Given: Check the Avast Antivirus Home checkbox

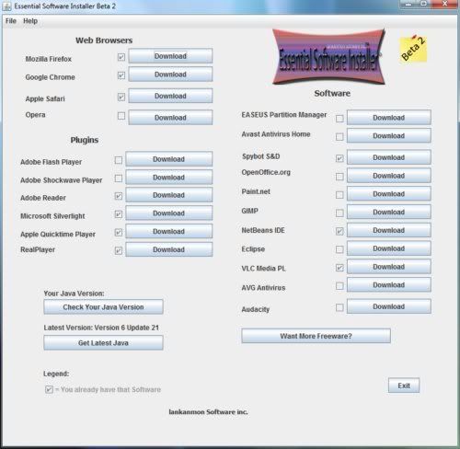Looking at the screenshot, I should tap(339, 136).
